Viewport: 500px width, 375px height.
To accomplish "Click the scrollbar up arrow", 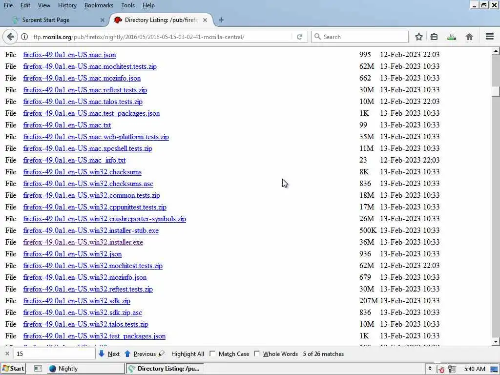I will [496, 51].
